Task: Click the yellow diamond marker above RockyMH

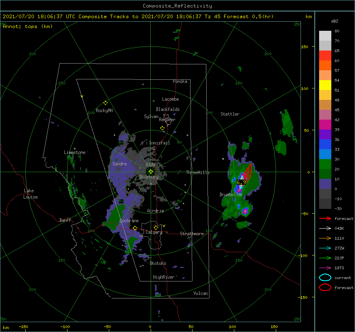Action: [105, 103]
